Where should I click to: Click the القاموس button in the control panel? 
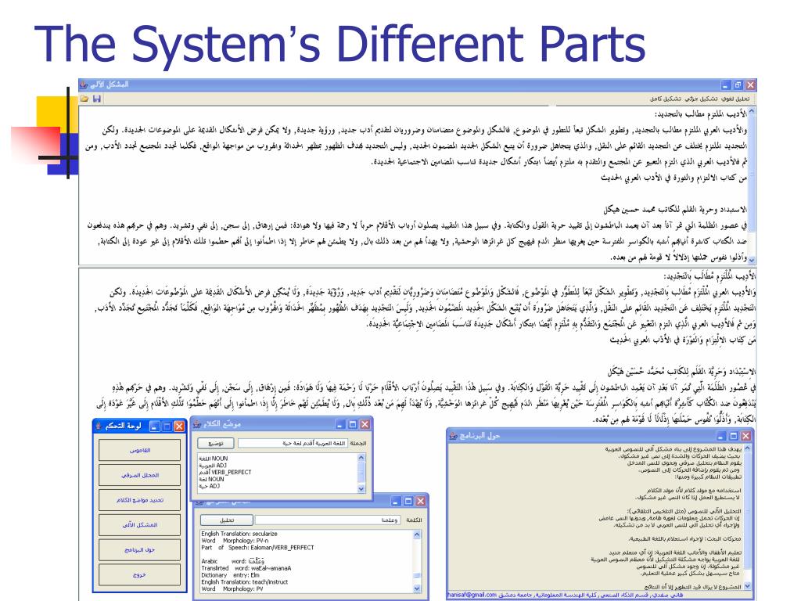click(x=139, y=450)
